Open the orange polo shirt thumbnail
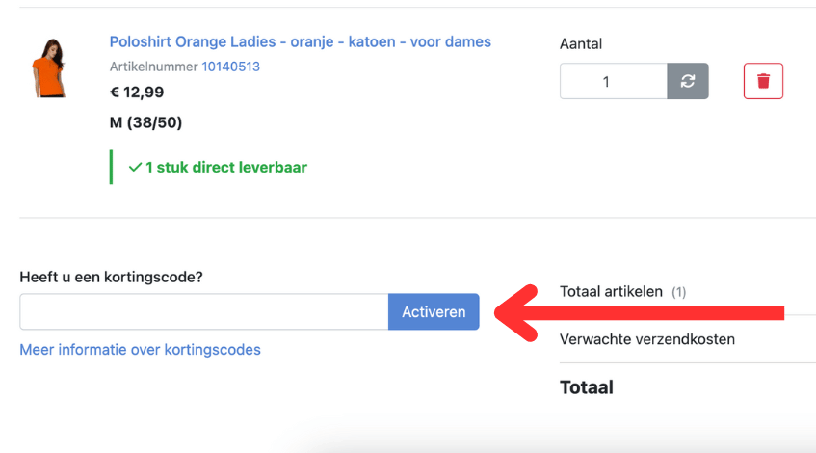This screenshot has width=816, height=453. (x=48, y=67)
